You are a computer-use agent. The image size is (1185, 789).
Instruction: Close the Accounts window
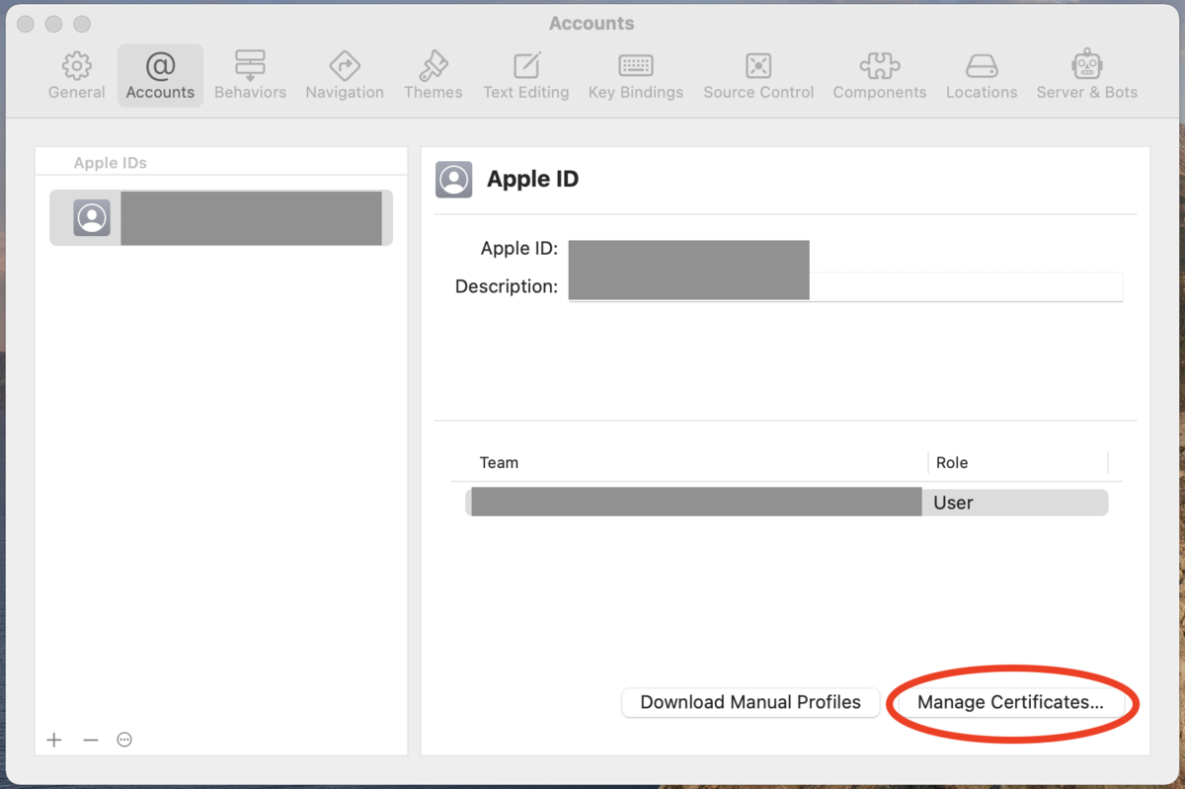[26, 24]
